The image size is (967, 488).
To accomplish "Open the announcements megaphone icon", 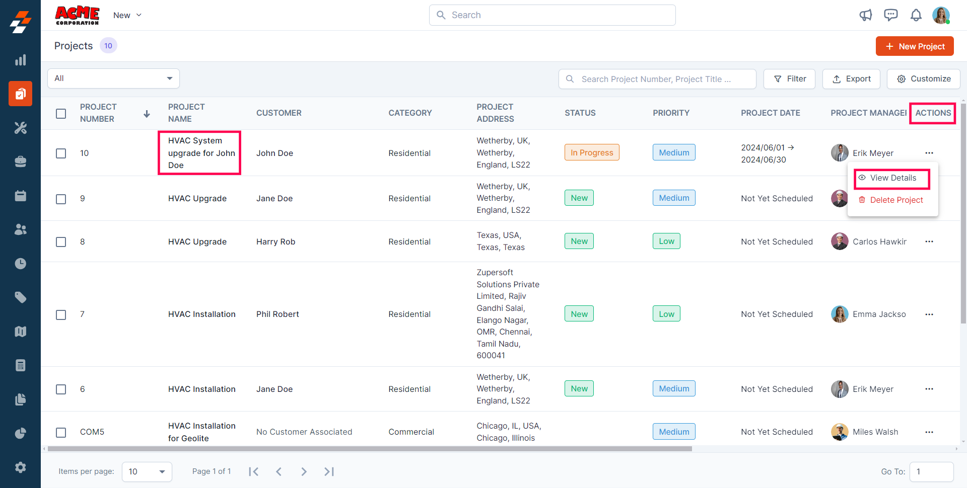I will 865,15.
